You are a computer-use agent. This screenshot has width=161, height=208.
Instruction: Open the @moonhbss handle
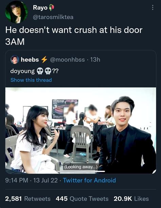[67, 60]
